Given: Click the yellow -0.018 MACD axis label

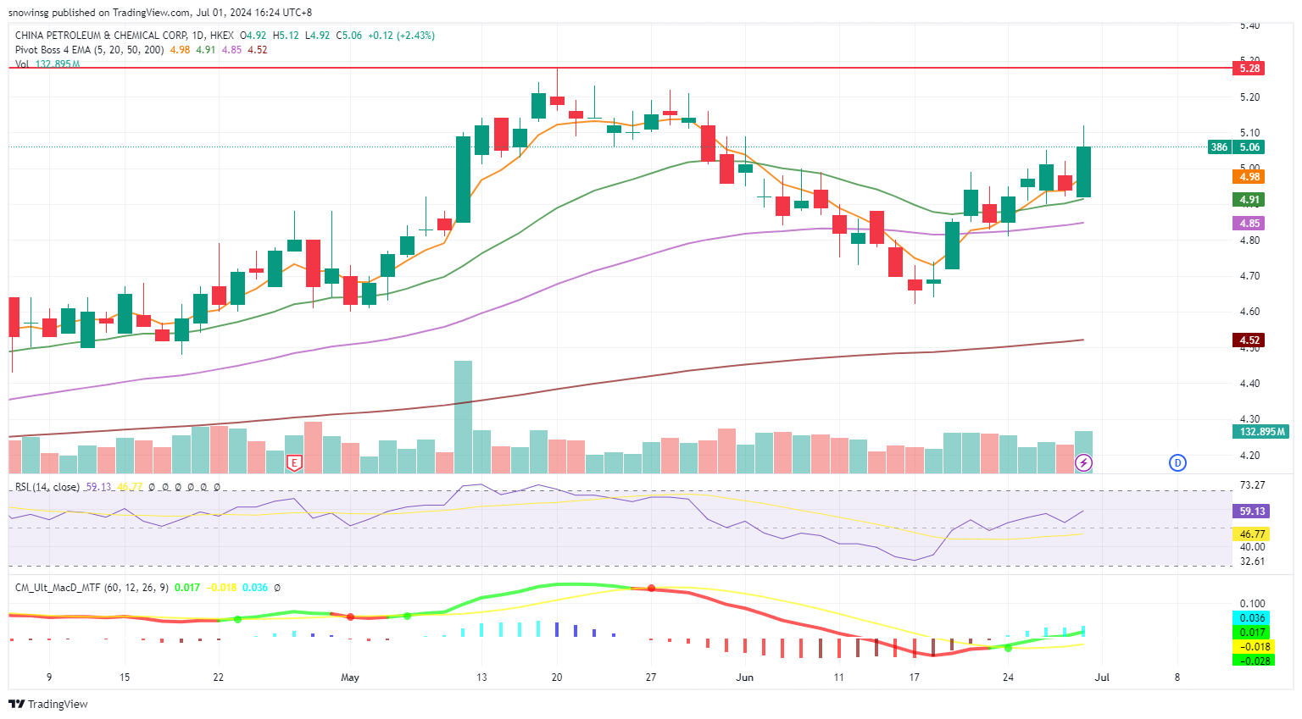Looking at the screenshot, I should [1252, 646].
